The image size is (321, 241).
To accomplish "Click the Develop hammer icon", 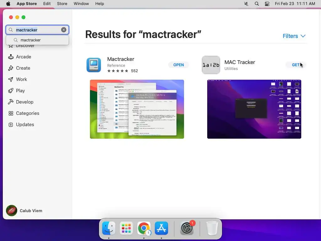I will tap(11, 102).
